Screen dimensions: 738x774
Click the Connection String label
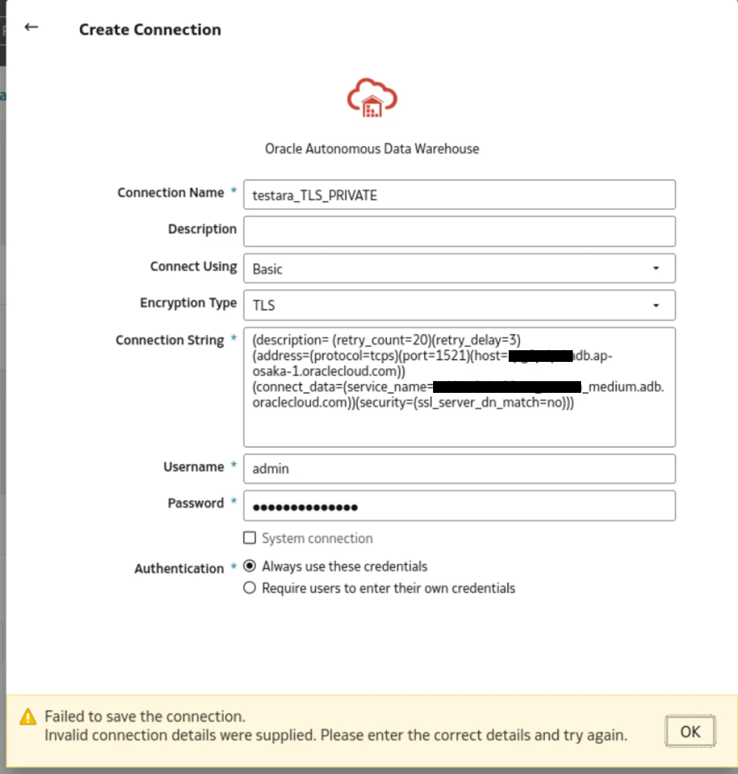pos(170,340)
